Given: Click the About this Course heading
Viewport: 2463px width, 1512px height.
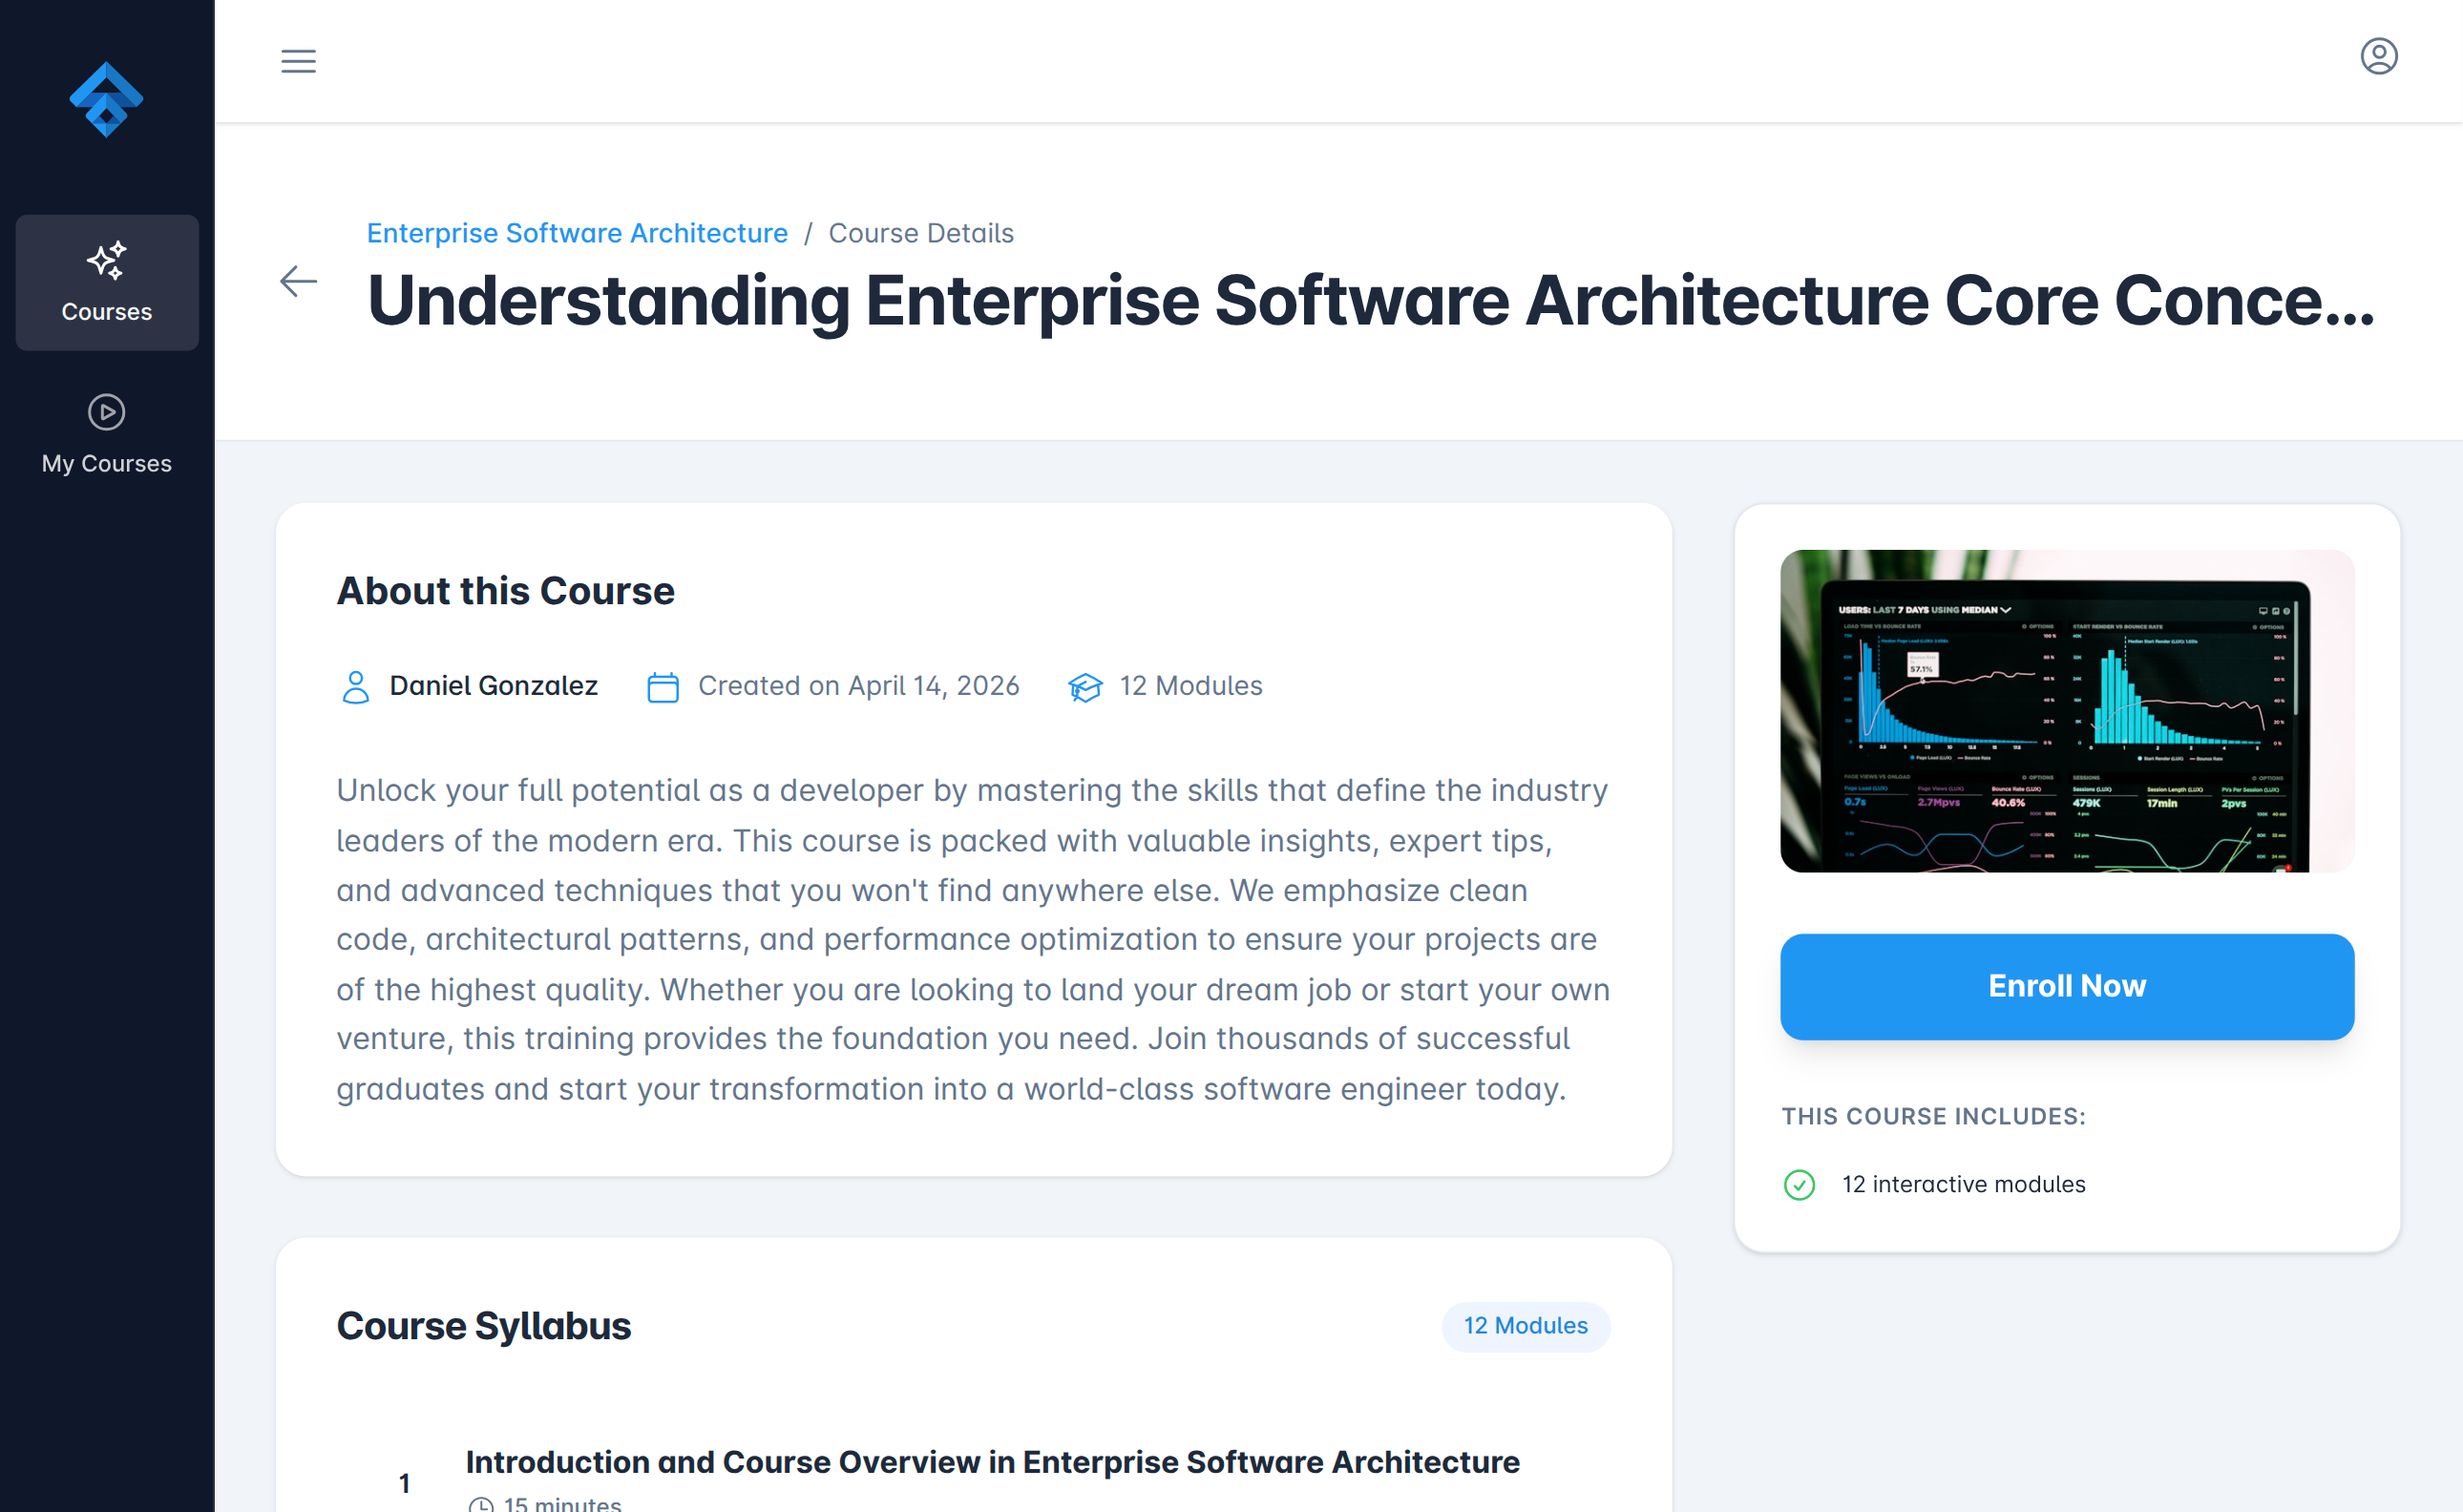Looking at the screenshot, I should (x=506, y=591).
